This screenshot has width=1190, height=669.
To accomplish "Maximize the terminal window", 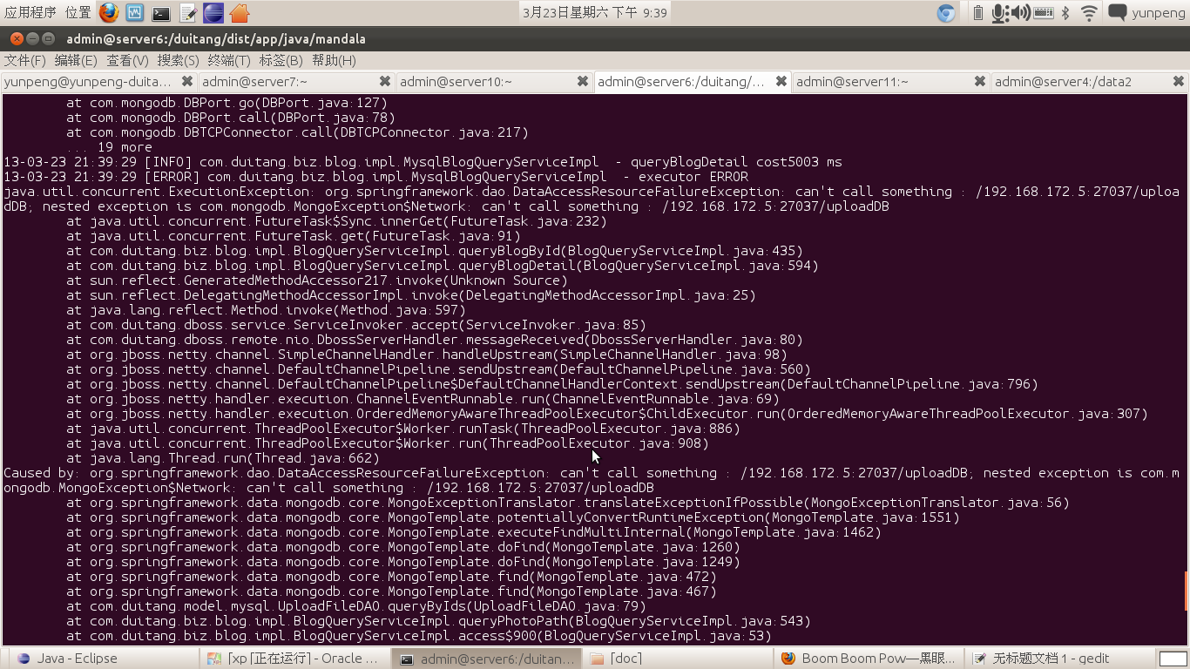I will tap(49, 38).
